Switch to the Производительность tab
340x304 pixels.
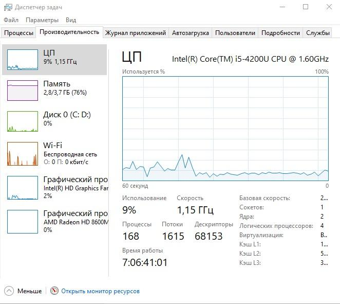(69, 32)
